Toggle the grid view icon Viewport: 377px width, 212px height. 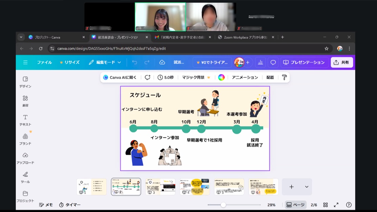(x=326, y=205)
